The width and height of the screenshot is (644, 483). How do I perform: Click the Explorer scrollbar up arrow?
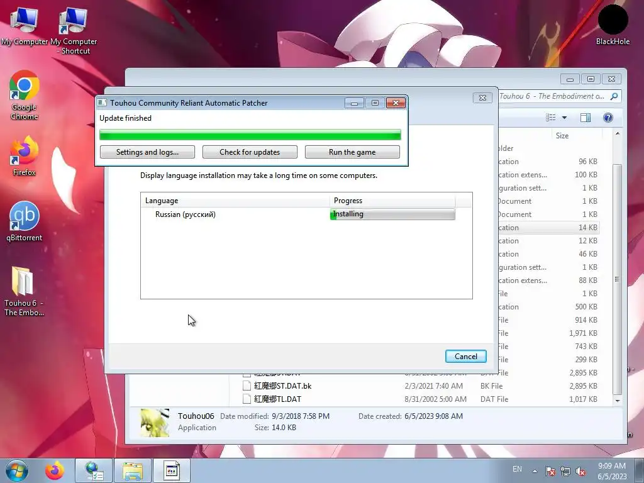point(618,134)
